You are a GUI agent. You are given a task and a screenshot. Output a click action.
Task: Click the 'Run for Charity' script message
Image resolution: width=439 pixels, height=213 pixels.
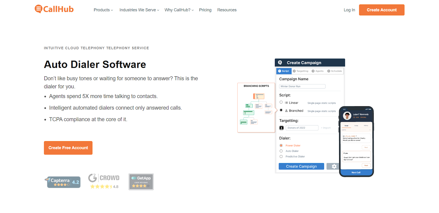tap(356, 138)
